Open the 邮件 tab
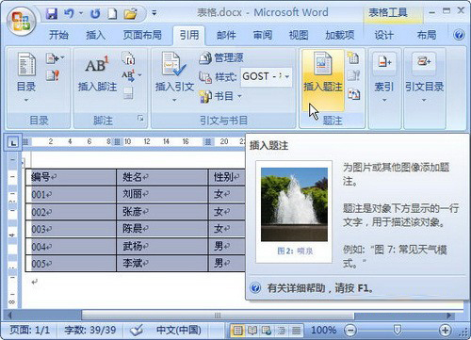Screen dimensions: 471x340 pyautogui.click(x=226, y=35)
